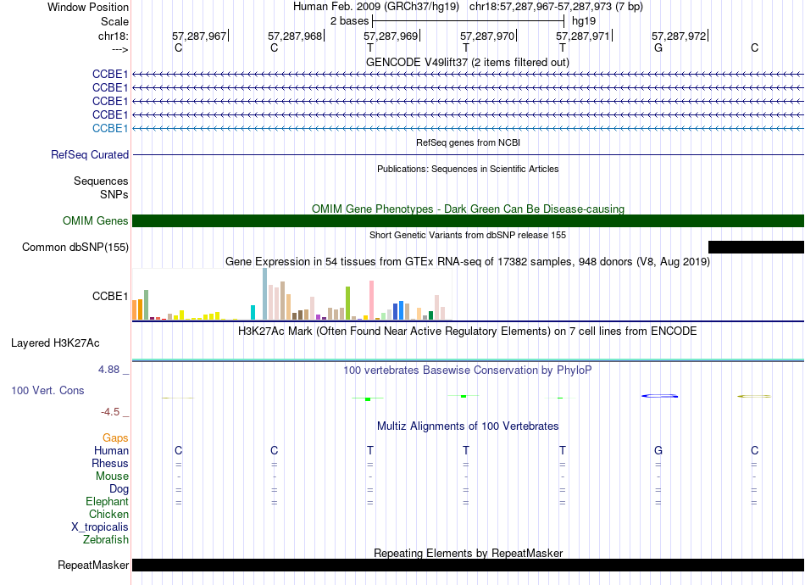Click the Window Position label

[x=88, y=7]
